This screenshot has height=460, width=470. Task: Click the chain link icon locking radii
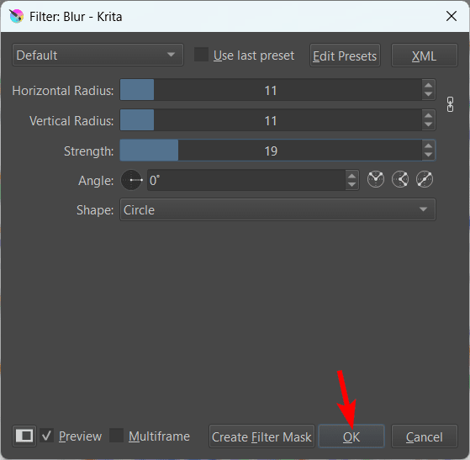(x=450, y=104)
